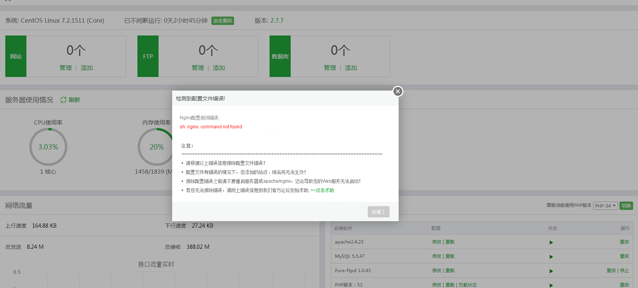The height and width of the screenshot is (288, 638).
Task: Click the MySQL 5.5.47 status play icon
Action: coord(551,257)
